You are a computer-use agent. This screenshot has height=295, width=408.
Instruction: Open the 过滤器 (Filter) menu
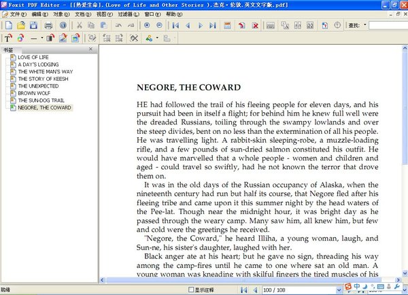(129, 14)
